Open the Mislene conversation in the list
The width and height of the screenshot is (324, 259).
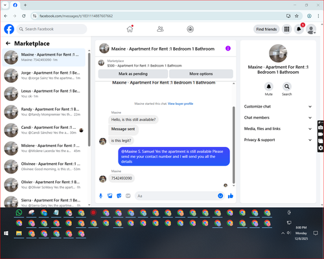(x=44, y=148)
